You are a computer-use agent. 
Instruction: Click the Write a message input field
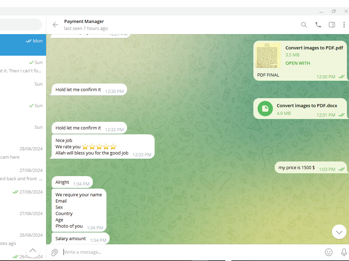191,252
